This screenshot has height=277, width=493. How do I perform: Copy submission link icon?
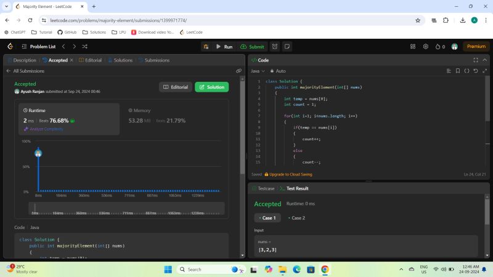238,71
